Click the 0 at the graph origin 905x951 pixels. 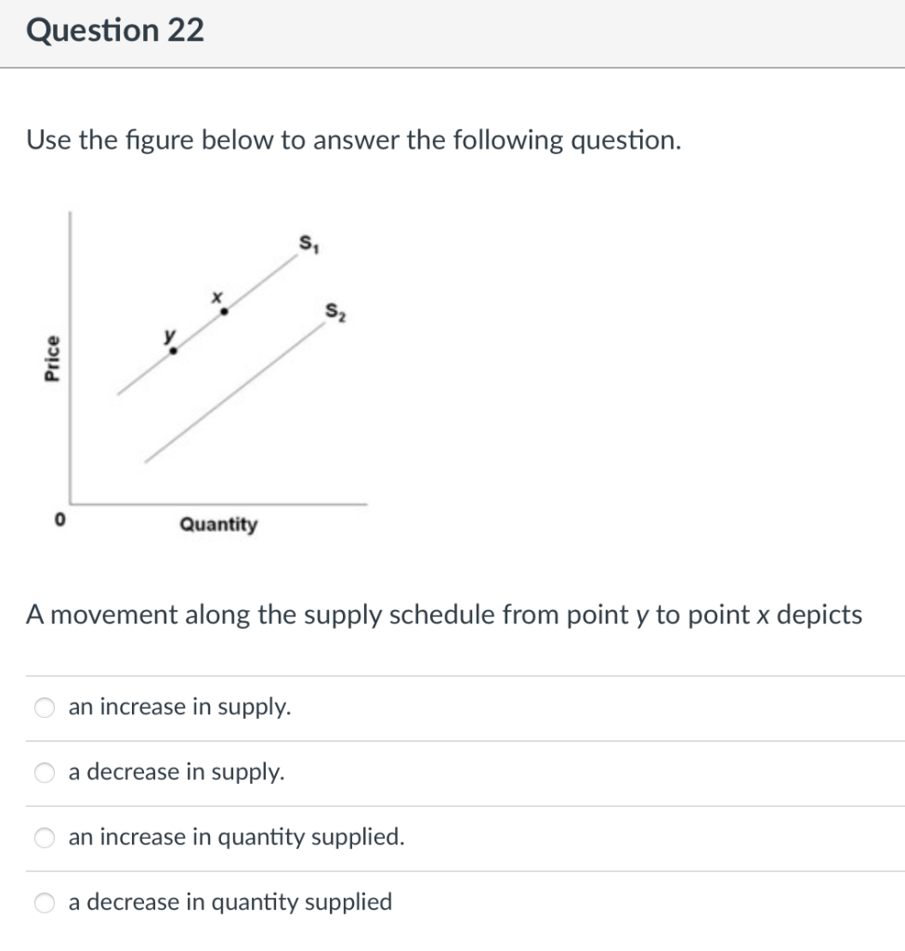(x=58, y=519)
